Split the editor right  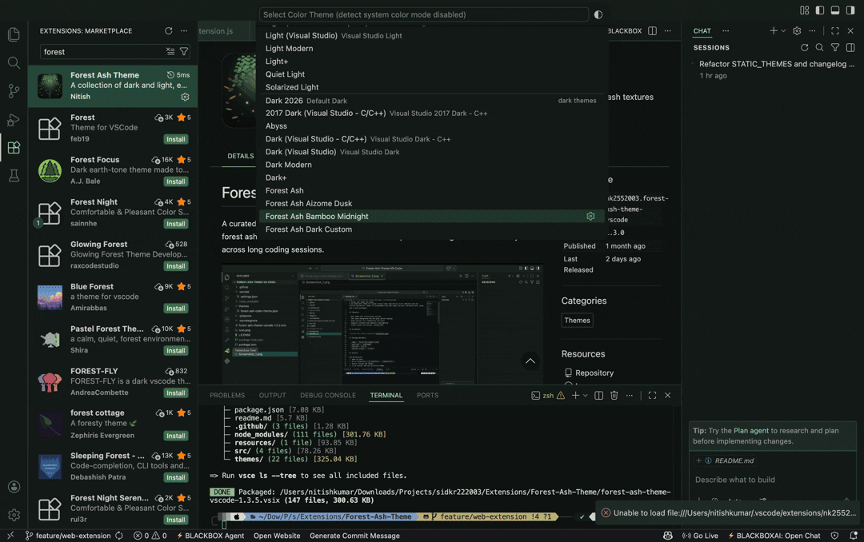pyautogui.click(x=653, y=31)
